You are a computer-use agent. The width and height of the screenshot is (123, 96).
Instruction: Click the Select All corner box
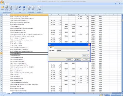pos(1,15)
